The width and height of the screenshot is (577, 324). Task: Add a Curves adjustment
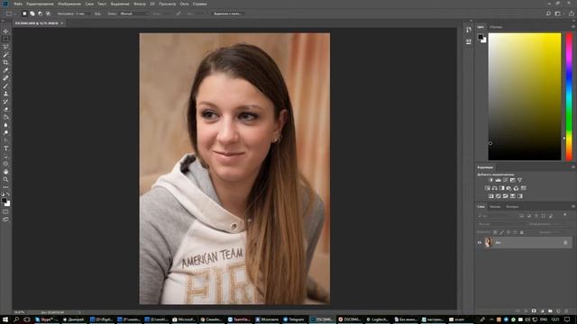[505, 180]
